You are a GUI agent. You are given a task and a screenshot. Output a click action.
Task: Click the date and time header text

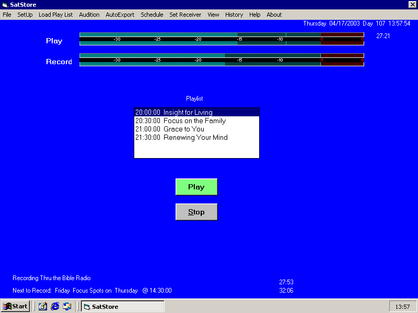tap(357, 23)
